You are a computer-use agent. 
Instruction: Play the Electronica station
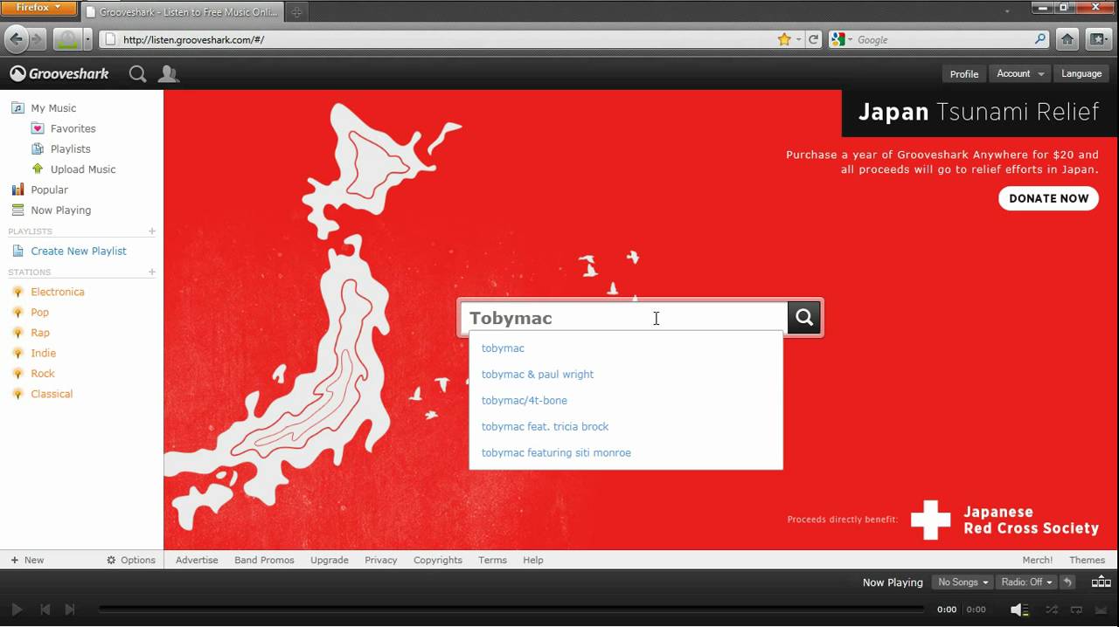click(x=58, y=293)
